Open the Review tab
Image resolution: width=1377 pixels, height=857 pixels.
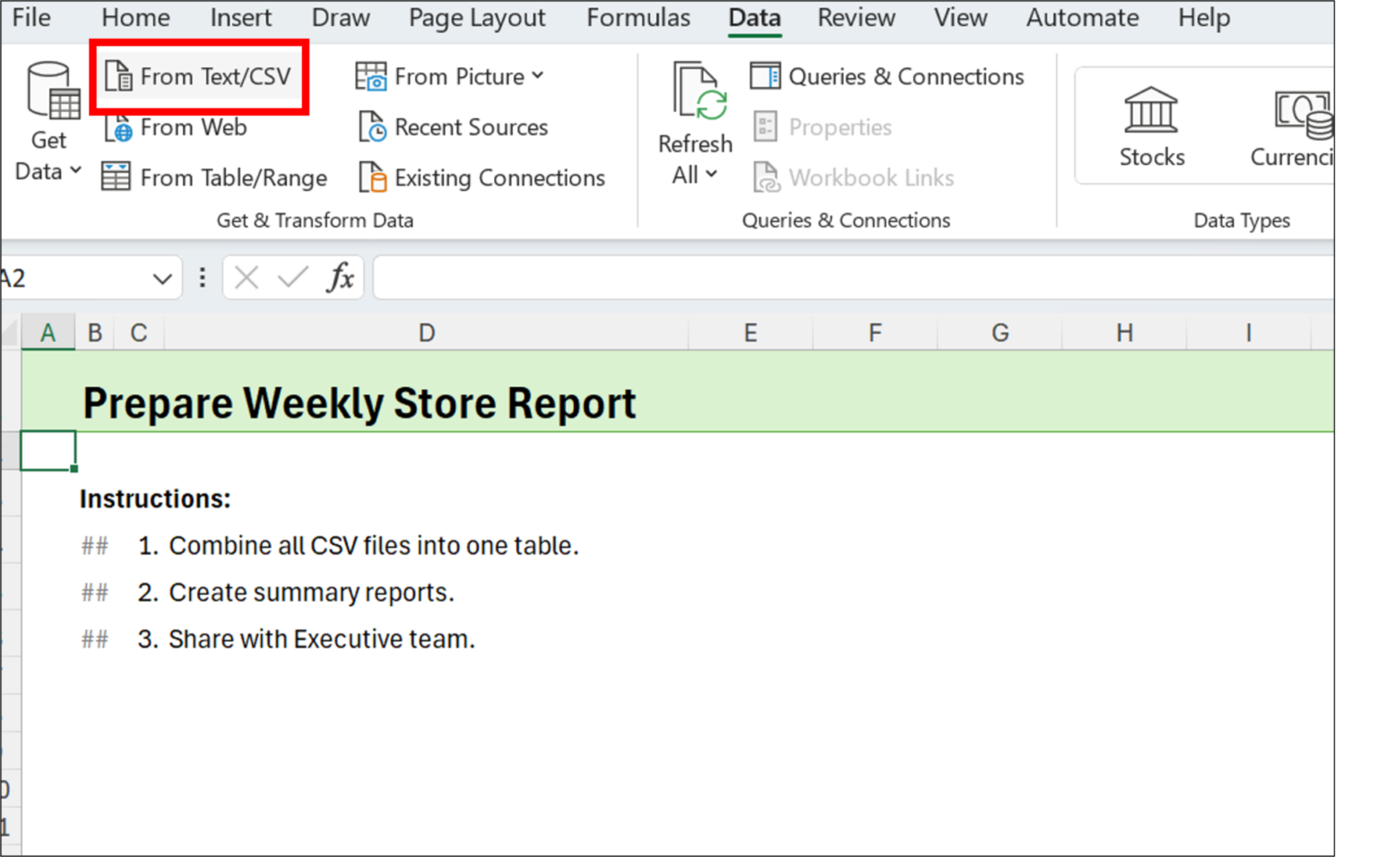[855, 17]
